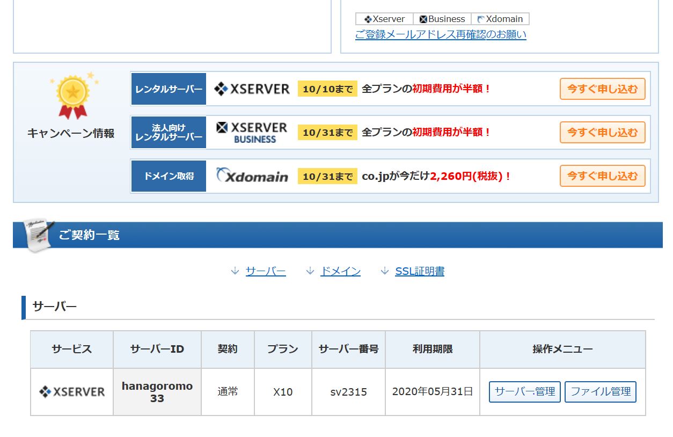Jump to the SSL証明書 section link
The image size is (673, 437).
click(420, 271)
